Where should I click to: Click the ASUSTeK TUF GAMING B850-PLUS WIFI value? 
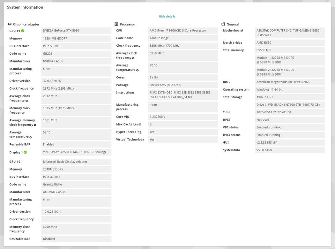(x=290, y=33)
